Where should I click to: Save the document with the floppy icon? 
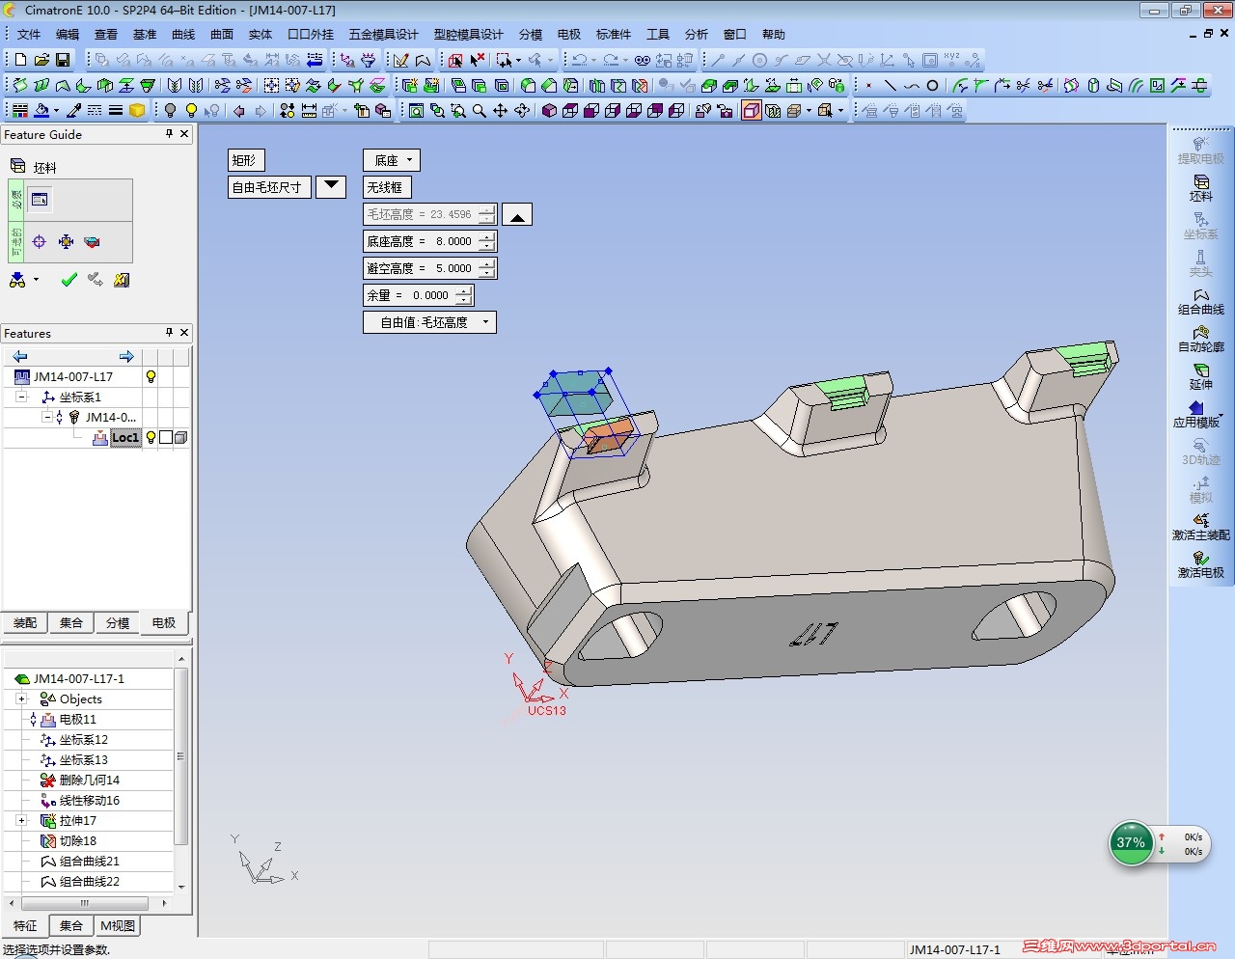click(x=63, y=60)
